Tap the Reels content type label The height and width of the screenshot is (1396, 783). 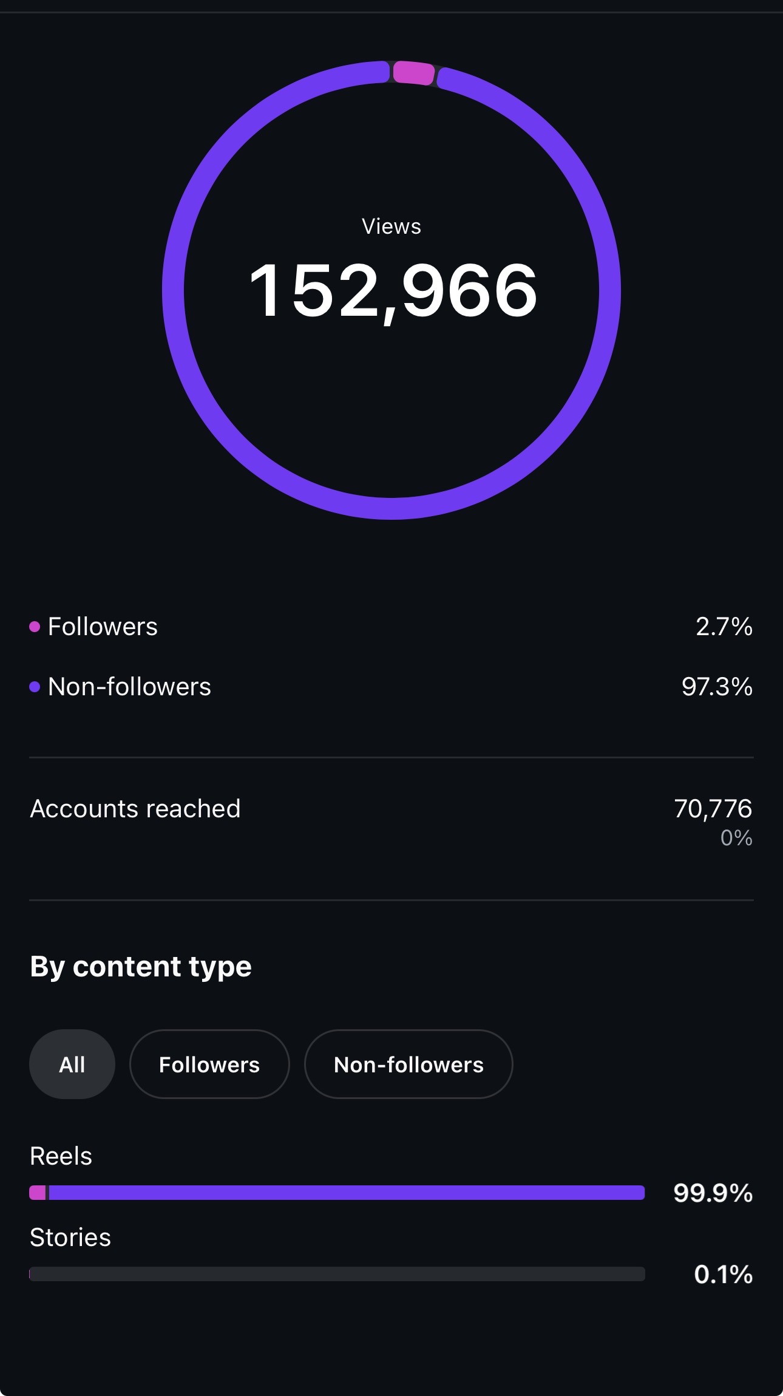click(x=61, y=1156)
